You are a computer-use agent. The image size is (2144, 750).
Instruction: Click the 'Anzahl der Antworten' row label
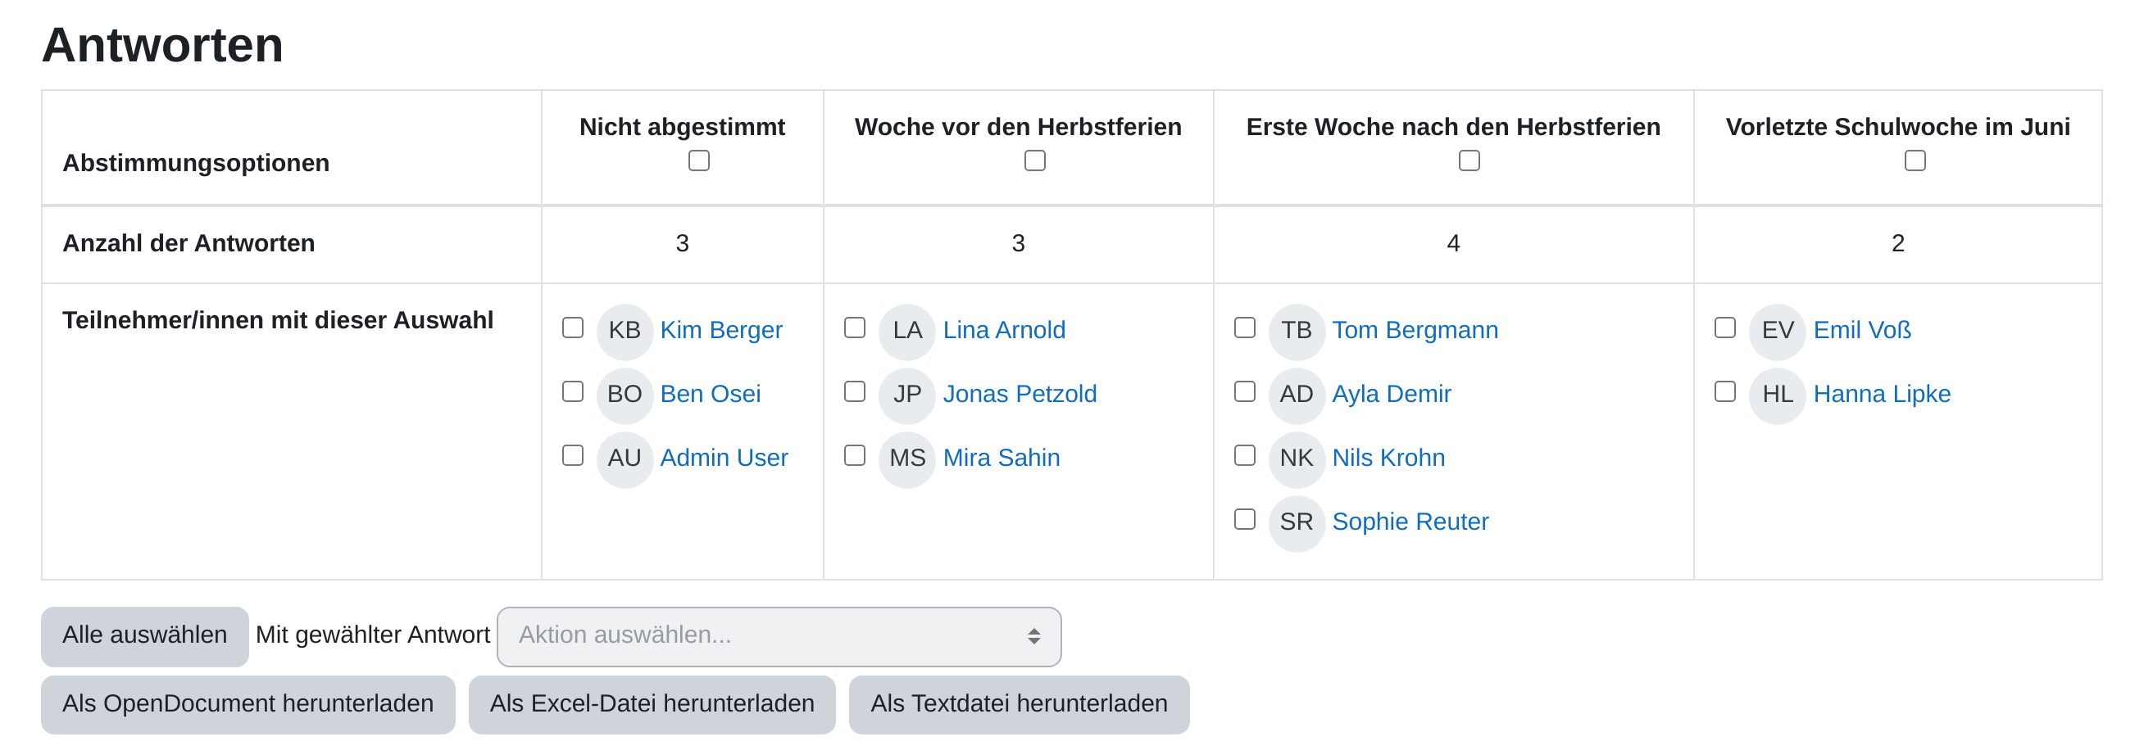click(189, 244)
